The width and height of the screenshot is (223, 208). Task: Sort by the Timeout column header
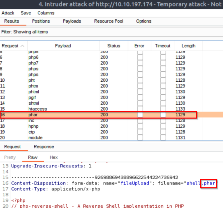[163, 46]
